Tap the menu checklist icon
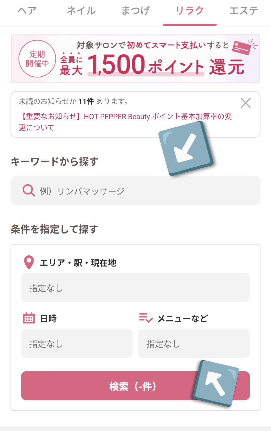Image resolution: width=271 pixels, height=431 pixels. tap(146, 318)
